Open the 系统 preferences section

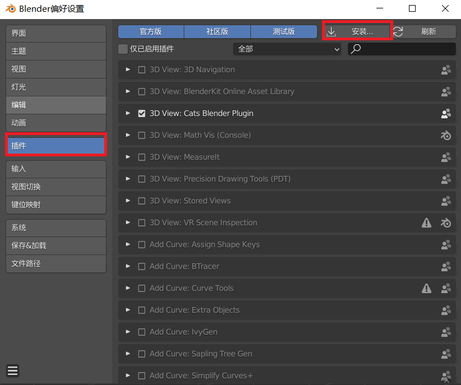pyautogui.click(x=56, y=228)
